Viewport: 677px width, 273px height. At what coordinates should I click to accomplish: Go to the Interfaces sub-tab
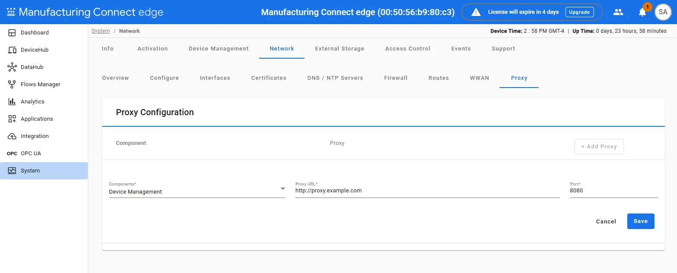215,78
